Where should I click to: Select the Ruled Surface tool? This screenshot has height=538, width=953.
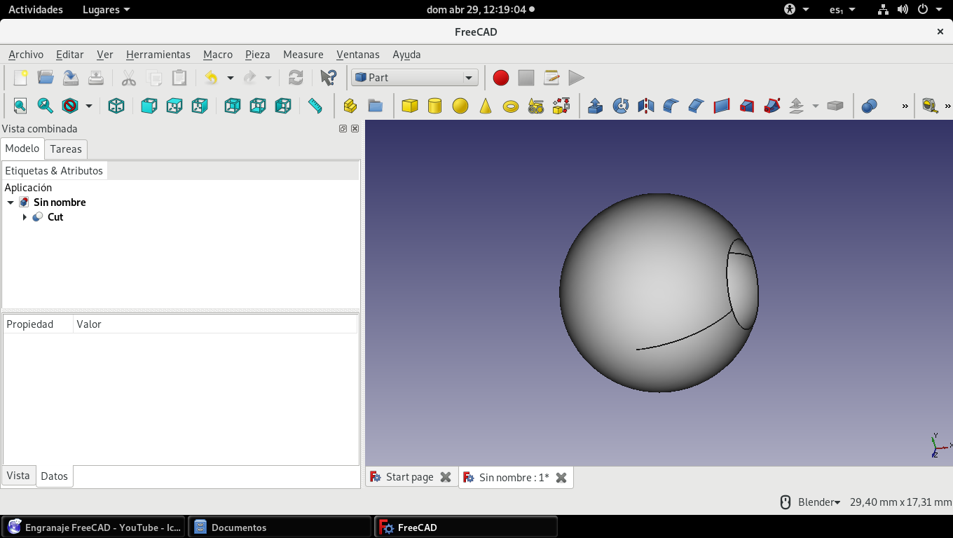(722, 106)
